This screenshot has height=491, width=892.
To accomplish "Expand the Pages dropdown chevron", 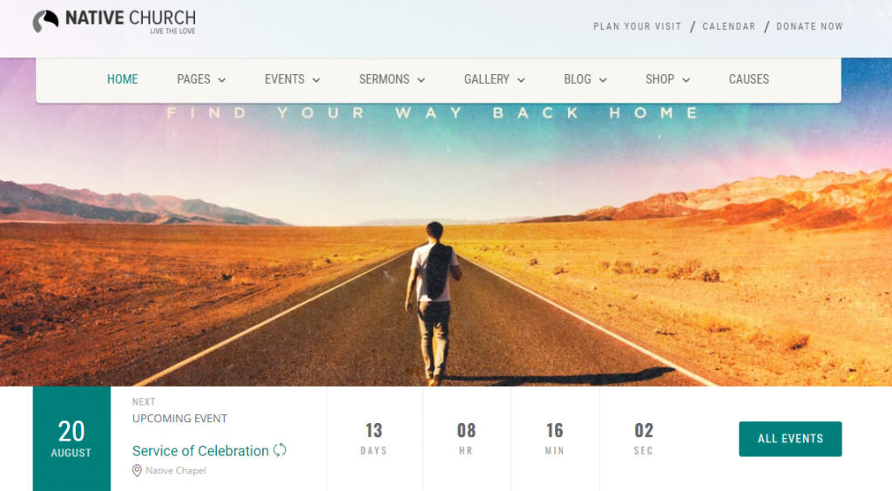I will tap(222, 80).
